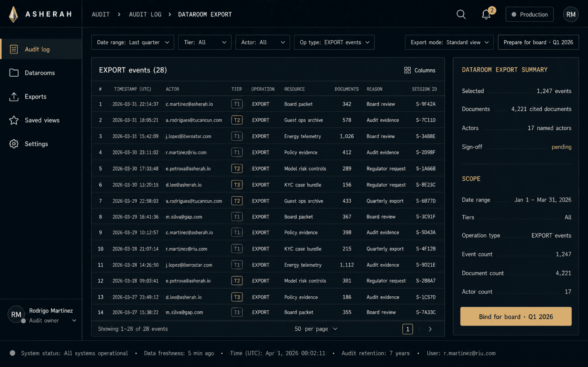Click the Datarooms folder icon
The height and width of the screenshot is (367, 588).
pos(14,73)
